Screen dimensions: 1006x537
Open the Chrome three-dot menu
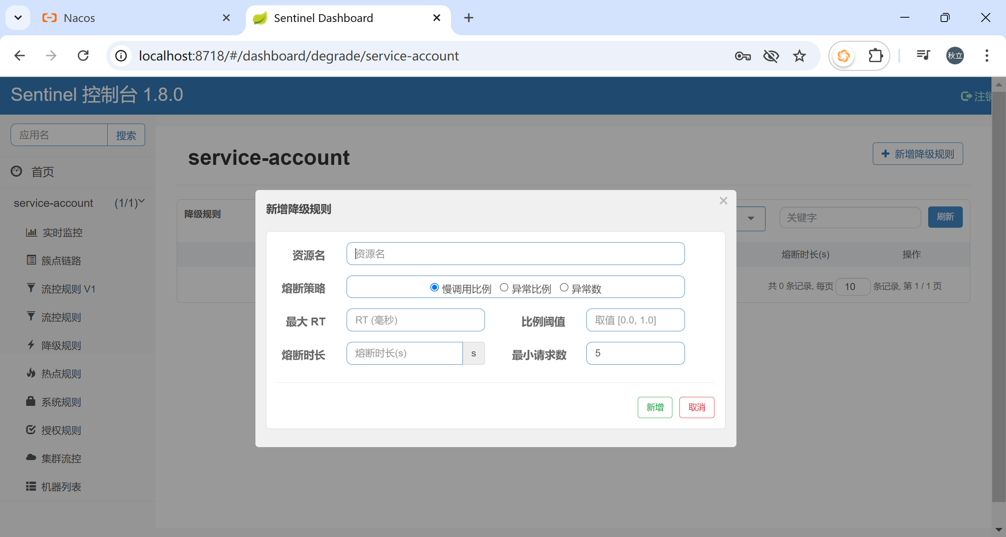pyautogui.click(x=986, y=56)
